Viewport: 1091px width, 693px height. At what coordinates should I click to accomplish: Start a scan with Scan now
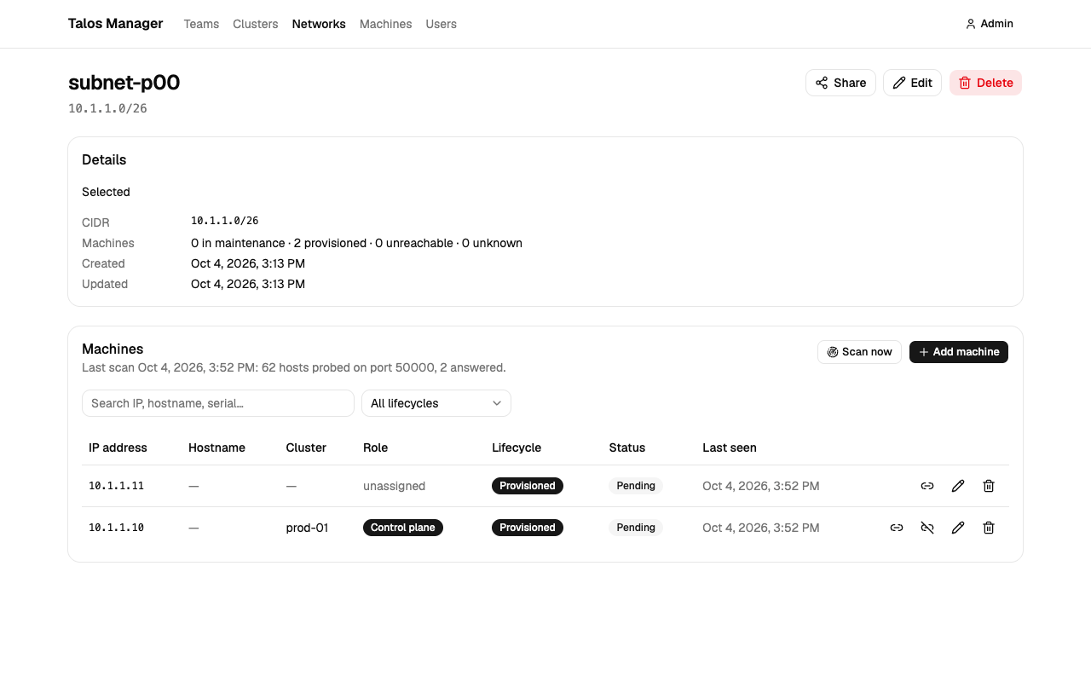859,352
